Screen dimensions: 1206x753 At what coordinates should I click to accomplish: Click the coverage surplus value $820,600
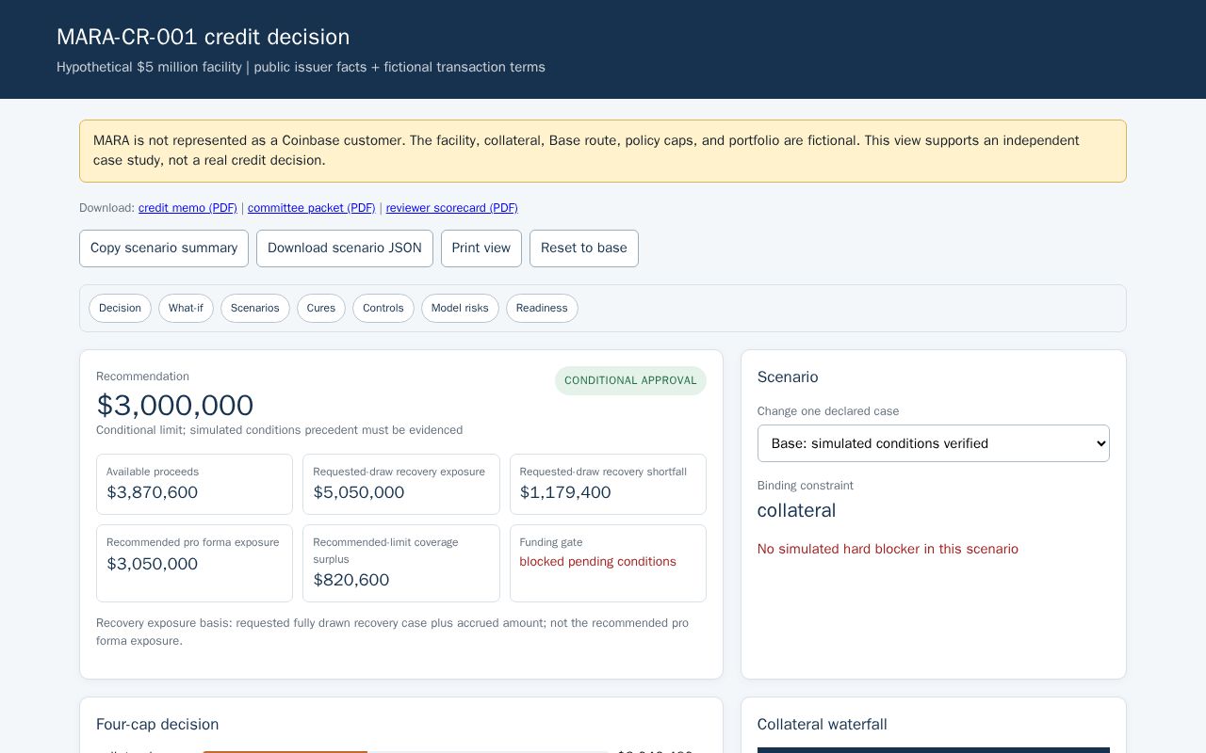click(351, 580)
